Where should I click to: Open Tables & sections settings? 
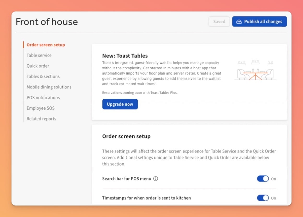[x=43, y=76]
